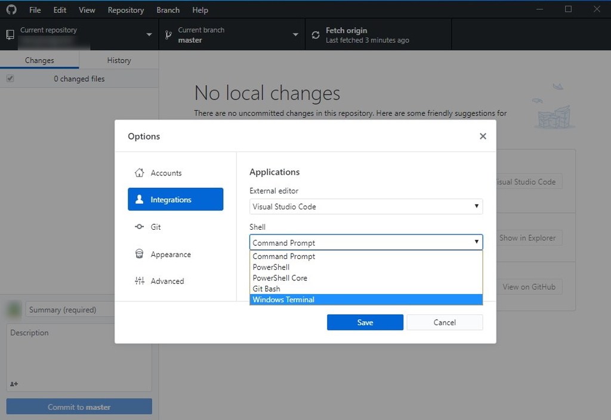The image size is (611, 420).
Task: Collapse the Shell dropdown arrow
Action: (x=476, y=242)
